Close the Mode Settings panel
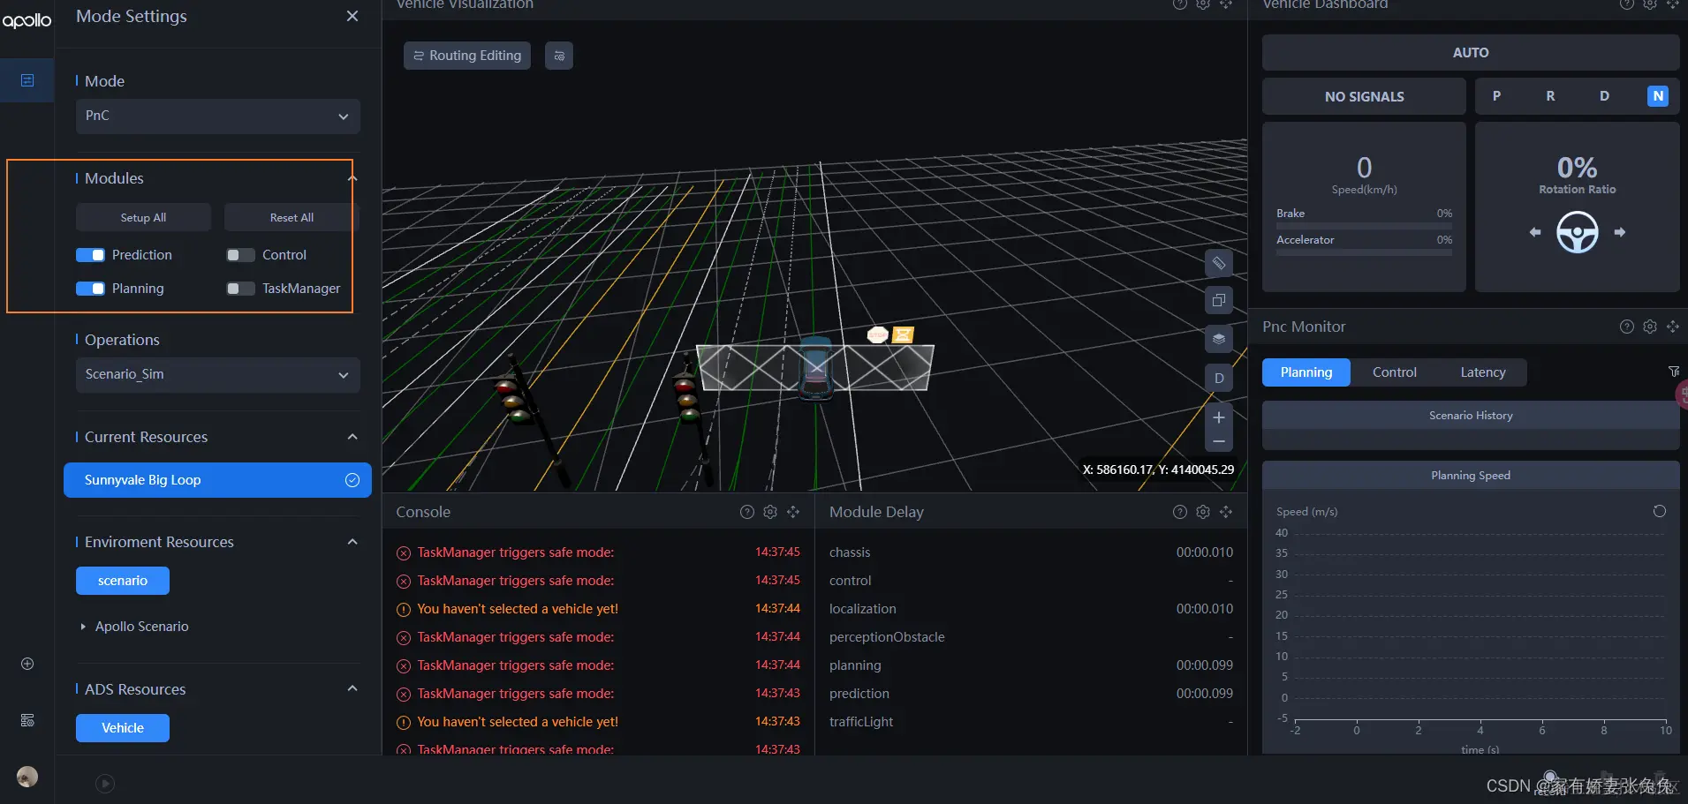This screenshot has width=1688, height=804. click(352, 16)
